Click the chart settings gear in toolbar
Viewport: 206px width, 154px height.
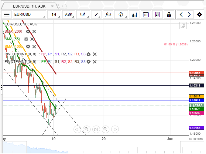coord(199,15)
